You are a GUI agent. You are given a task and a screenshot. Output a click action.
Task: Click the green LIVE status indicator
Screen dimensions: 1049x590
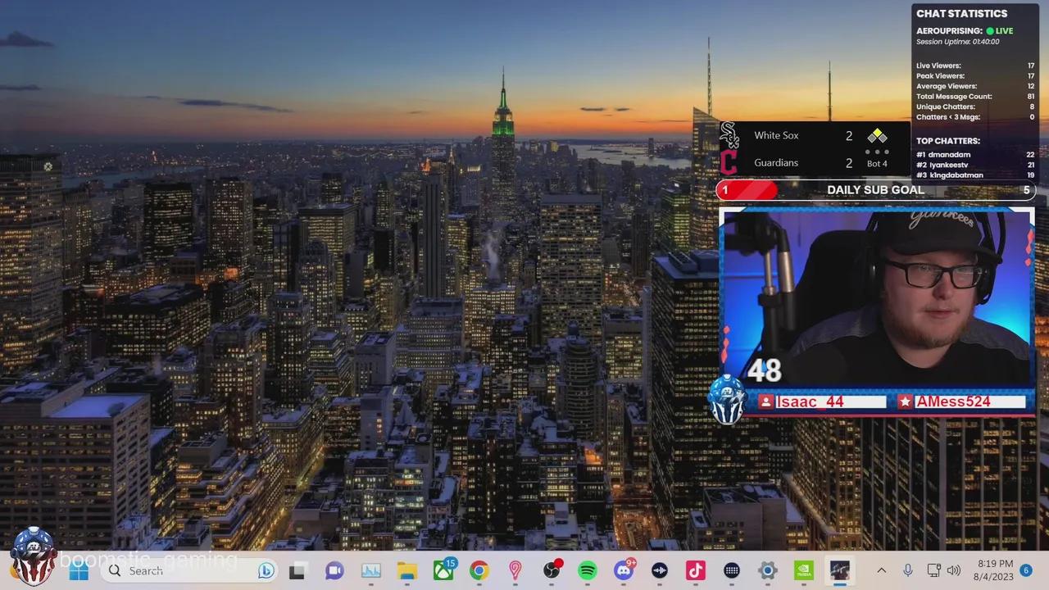(x=1000, y=31)
